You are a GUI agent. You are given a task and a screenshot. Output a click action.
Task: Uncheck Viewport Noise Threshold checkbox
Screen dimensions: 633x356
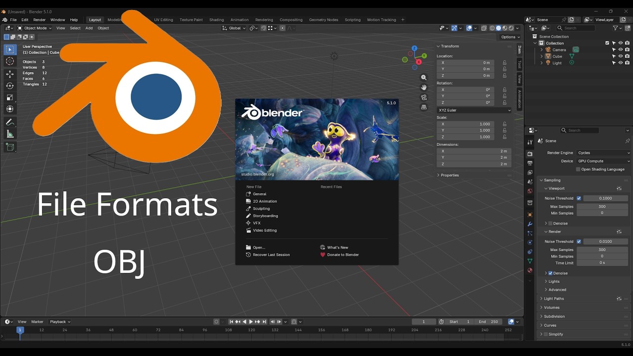[x=579, y=198]
